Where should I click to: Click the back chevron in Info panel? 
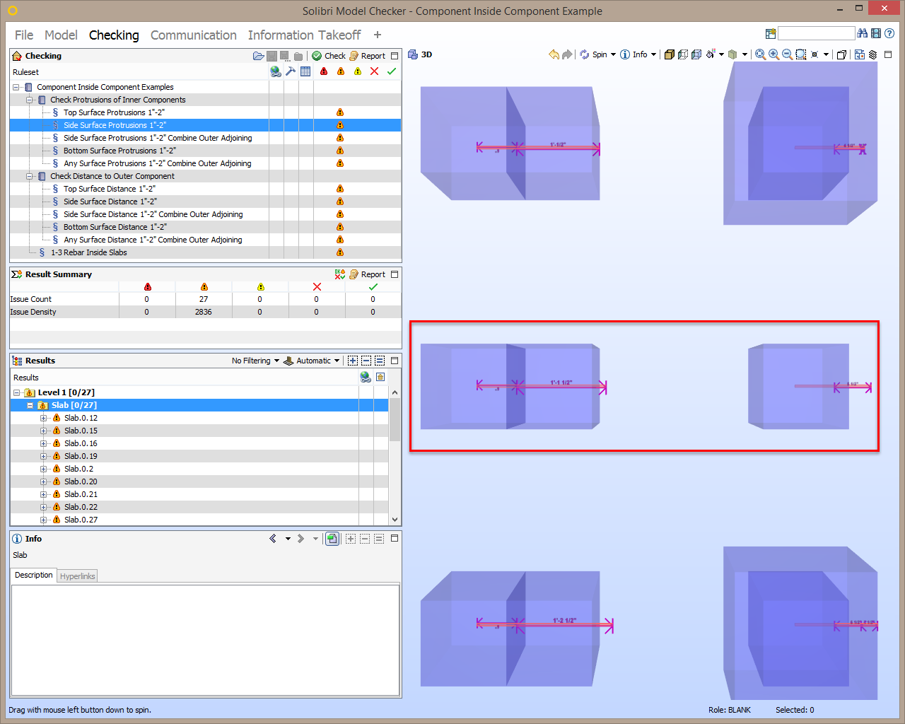point(273,539)
